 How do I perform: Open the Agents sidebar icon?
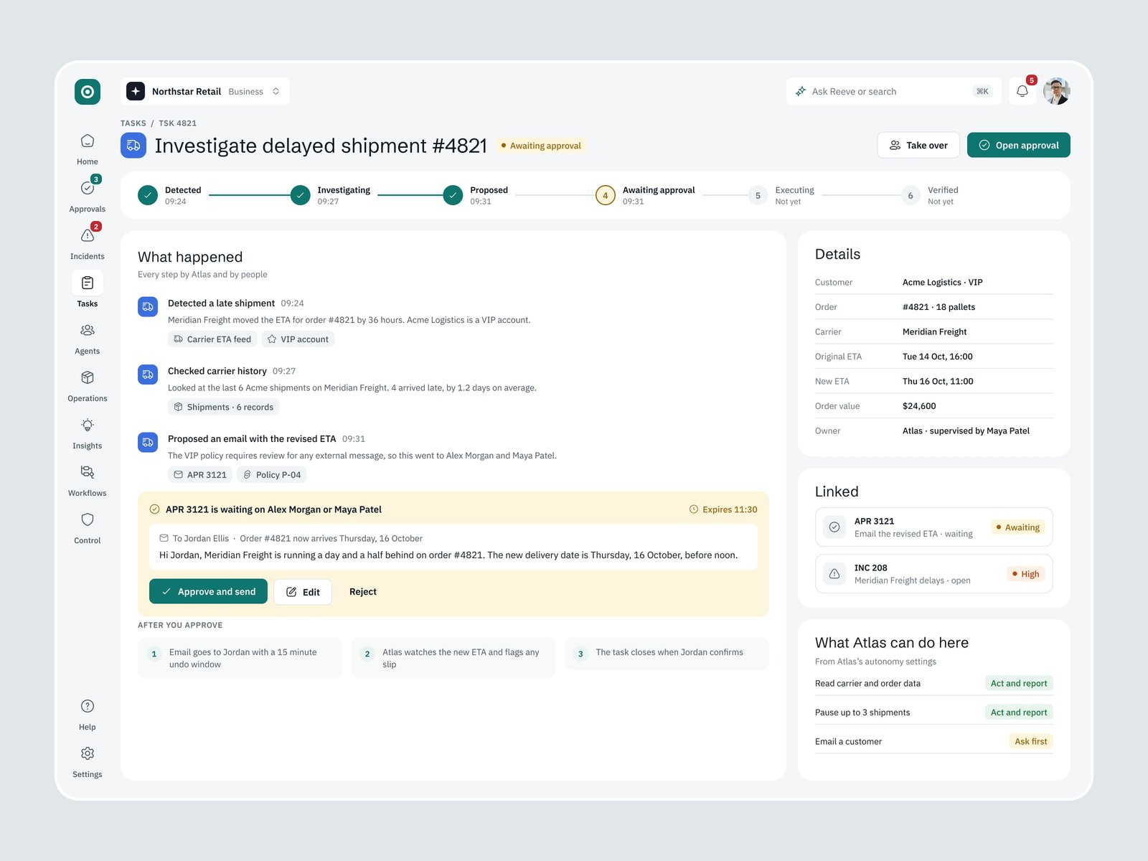pos(88,330)
